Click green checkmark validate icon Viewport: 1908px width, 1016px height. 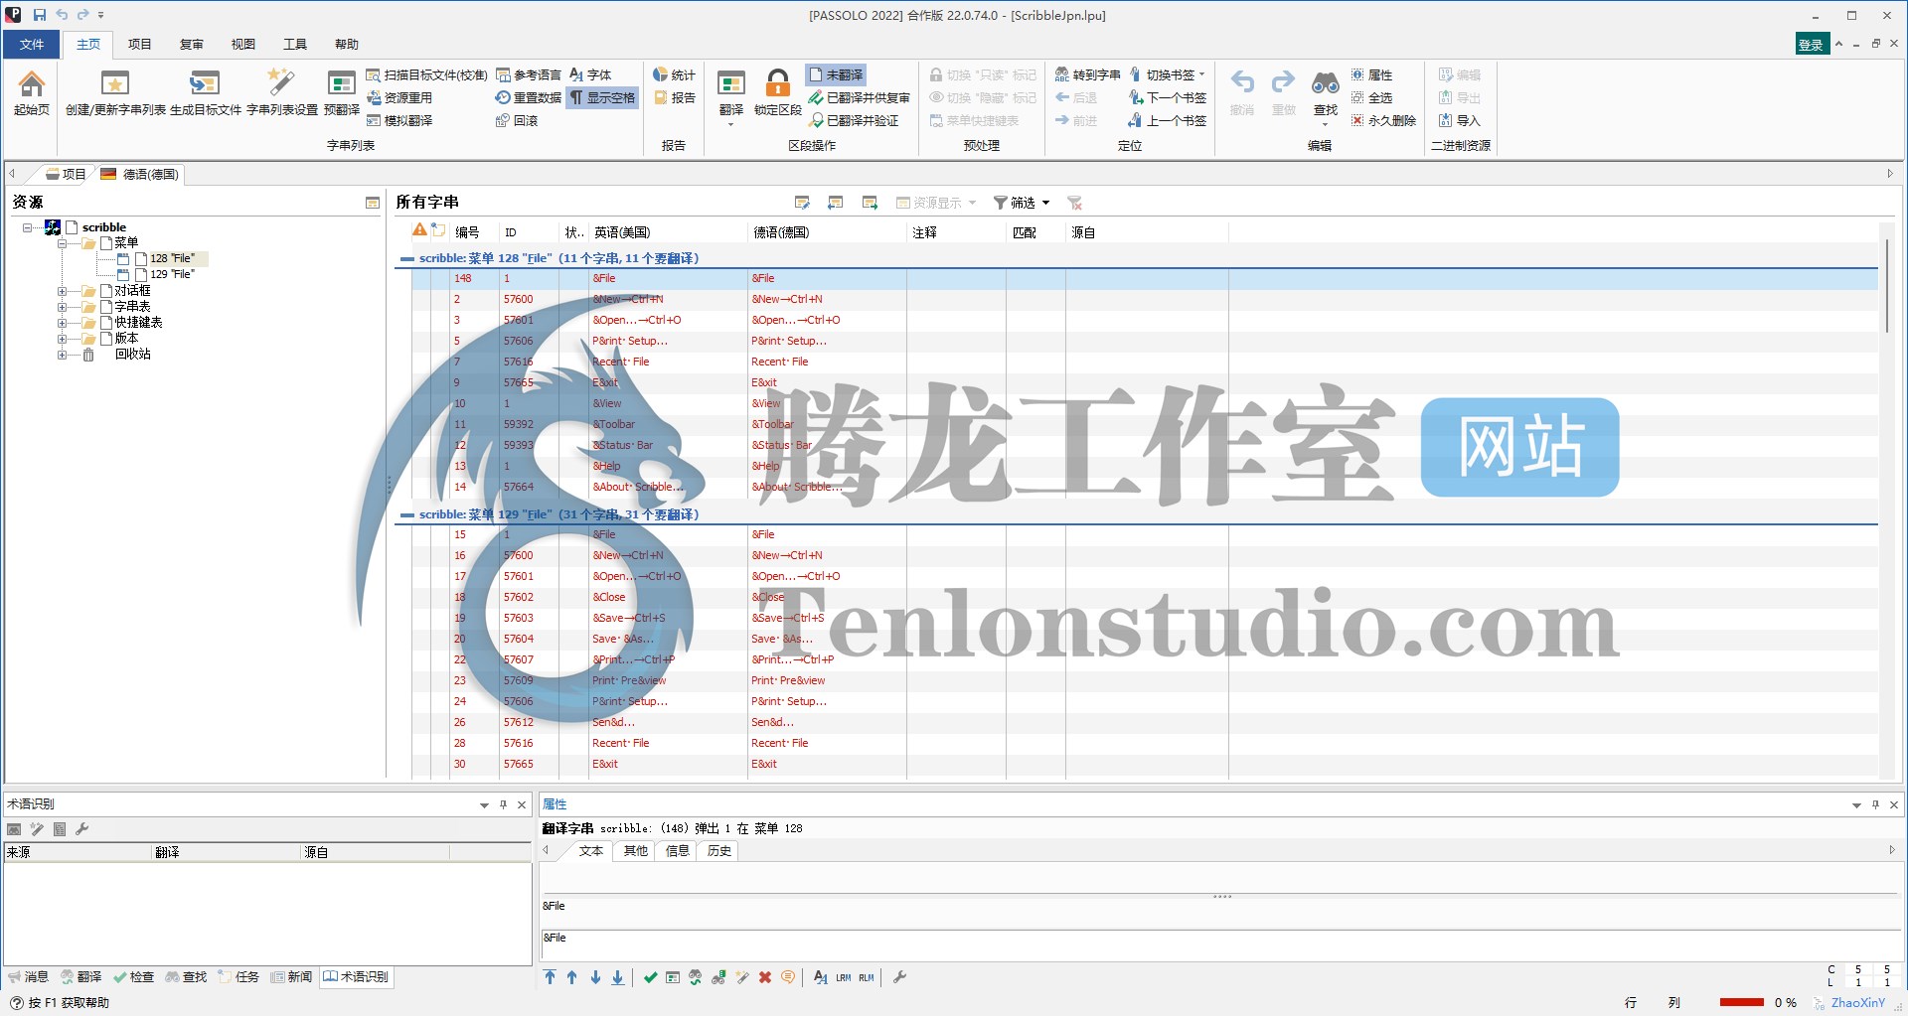pyautogui.click(x=650, y=977)
